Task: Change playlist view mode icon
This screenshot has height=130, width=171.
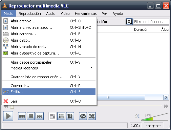Action: tap(129, 22)
